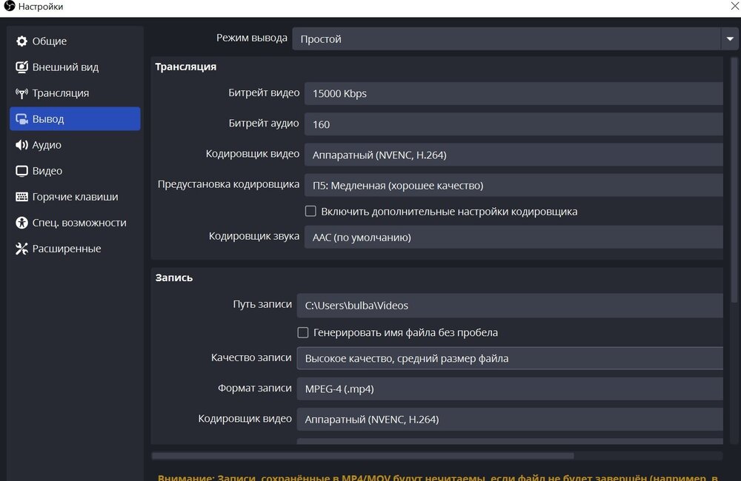Click the gear icon next to Общие
The height and width of the screenshot is (481, 741).
tap(21, 41)
